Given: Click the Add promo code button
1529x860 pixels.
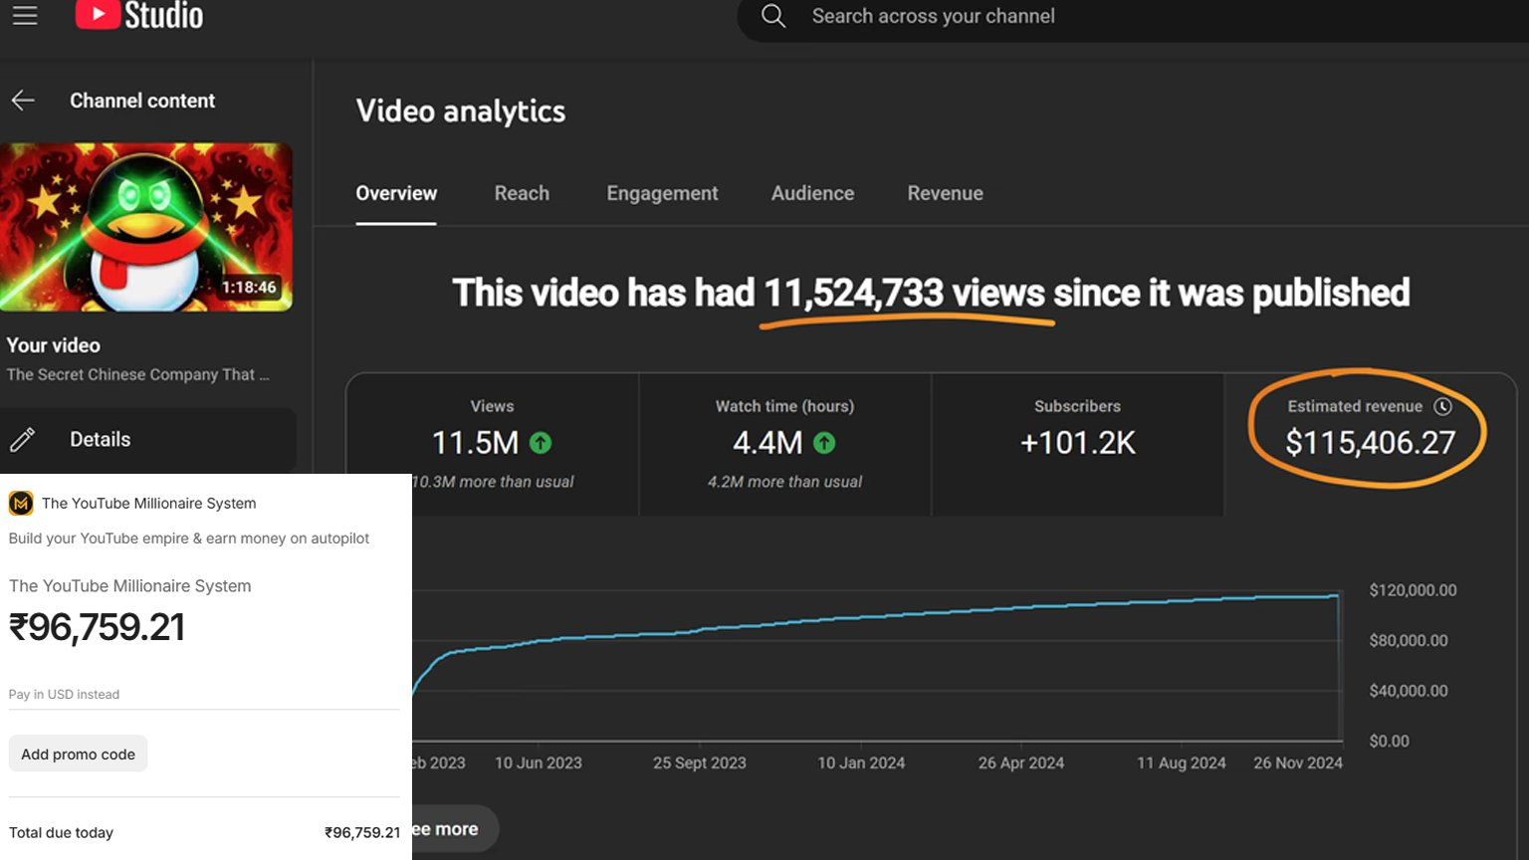Looking at the screenshot, I should coord(78,753).
